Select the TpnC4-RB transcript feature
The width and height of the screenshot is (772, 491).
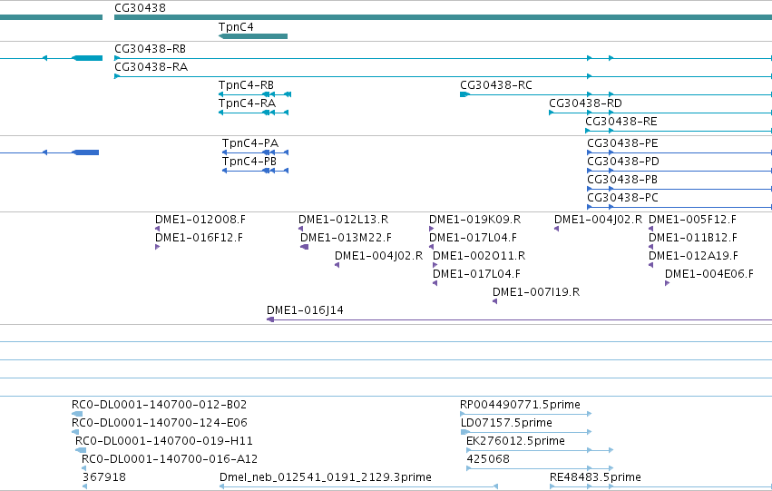[x=255, y=94]
